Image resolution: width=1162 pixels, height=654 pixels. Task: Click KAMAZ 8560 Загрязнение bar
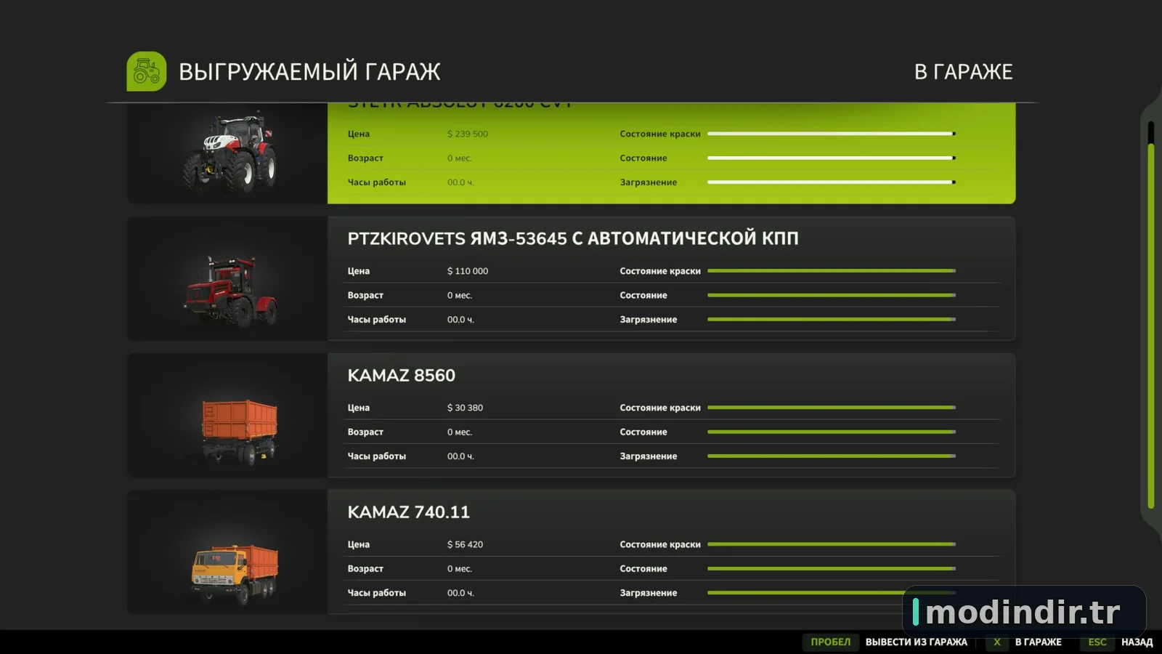(x=832, y=456)
